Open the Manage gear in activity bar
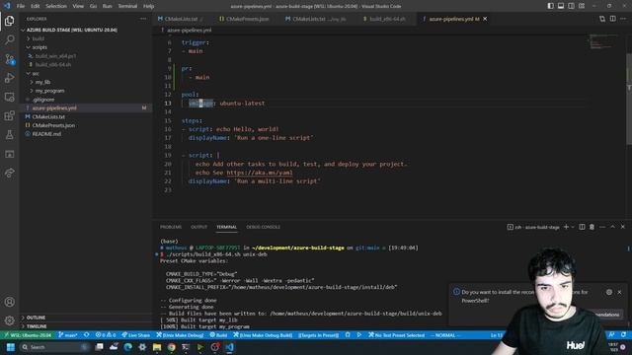Viewport: 632px width, 355px height. coord(9,320)
